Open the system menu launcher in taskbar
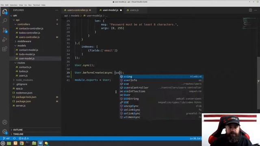The image size is (260, 146). [x=3, y=143]
